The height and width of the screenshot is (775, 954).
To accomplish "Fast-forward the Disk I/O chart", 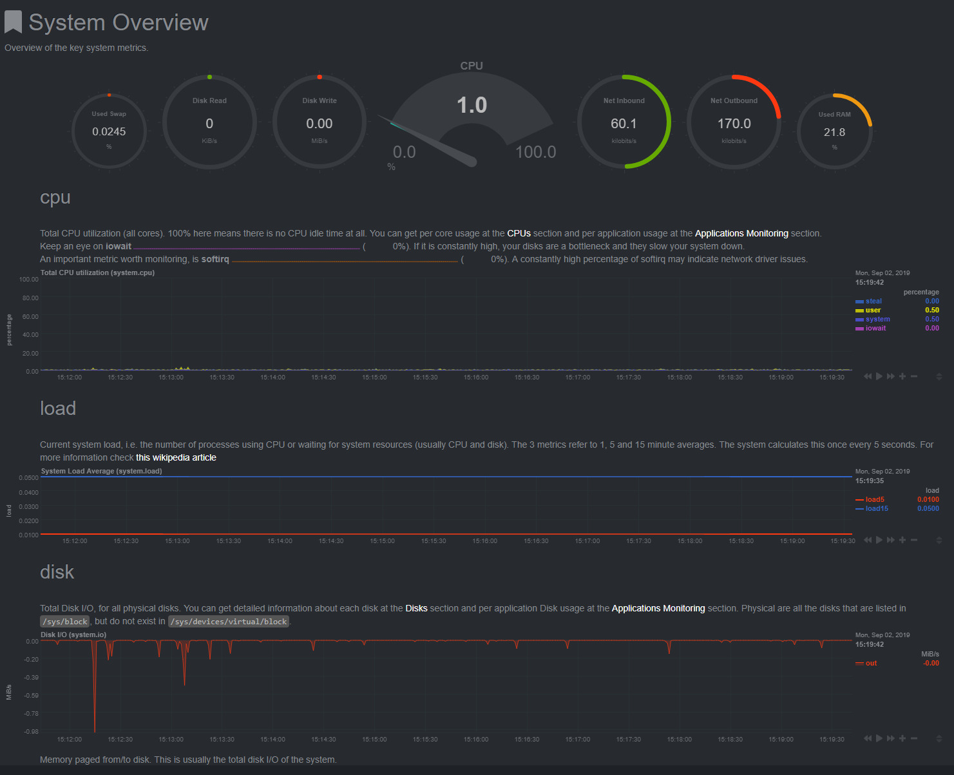I will point(891,738).
